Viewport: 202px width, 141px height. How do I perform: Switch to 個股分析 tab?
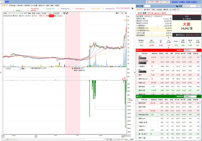pos(42,5)
